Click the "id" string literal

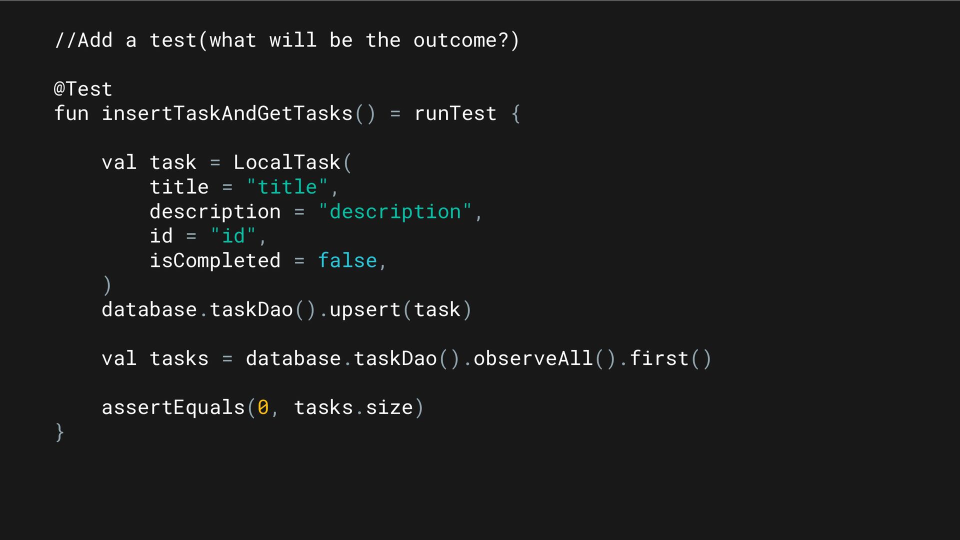(233, 236)
